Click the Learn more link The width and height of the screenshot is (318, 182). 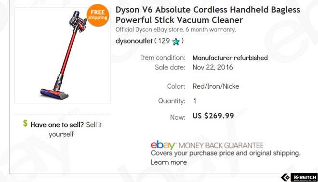click(x=169, y=162)
